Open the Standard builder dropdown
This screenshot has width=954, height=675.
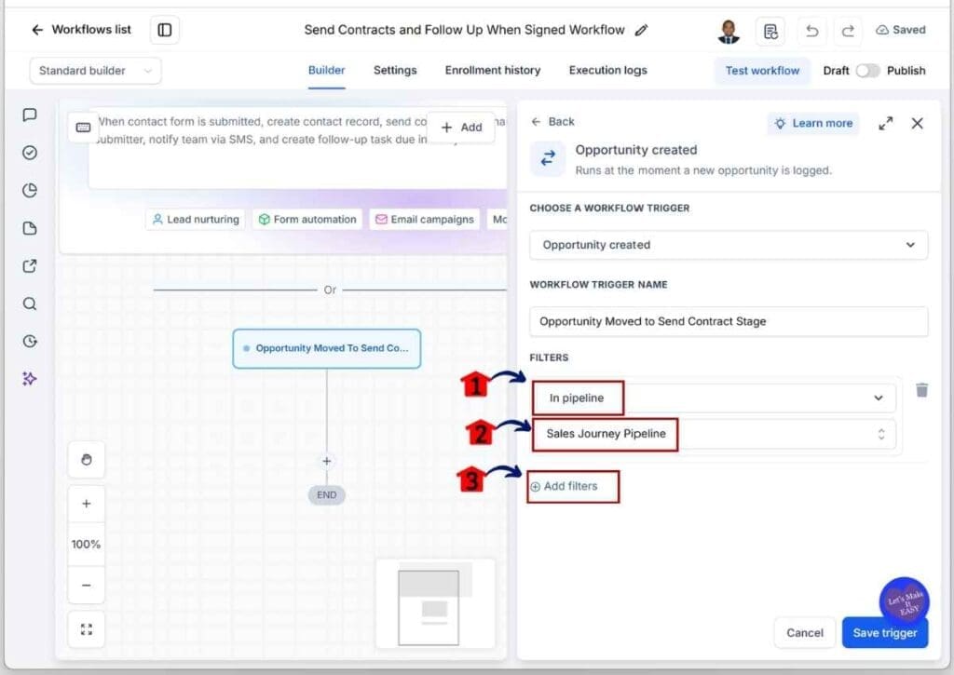pyautogui.click(x=96, y=71)
